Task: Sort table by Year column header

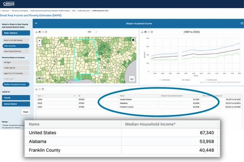Action: coord(40,96)
